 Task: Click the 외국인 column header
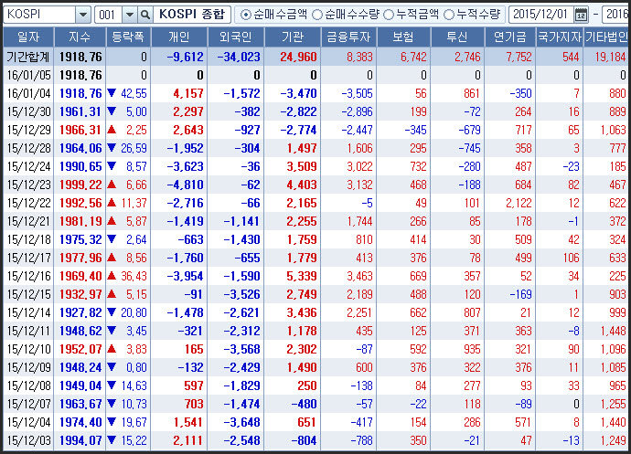point(236,37)
